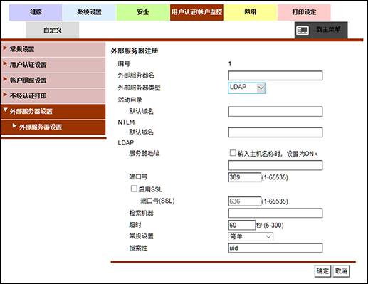368x284 pixels.
Task: Expand 帐户跟踪设置 in the sidebar
Action: click(53, 80)
